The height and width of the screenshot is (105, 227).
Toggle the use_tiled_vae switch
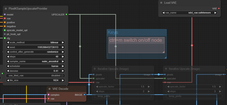pyautogui.click(x=62, y=76)
